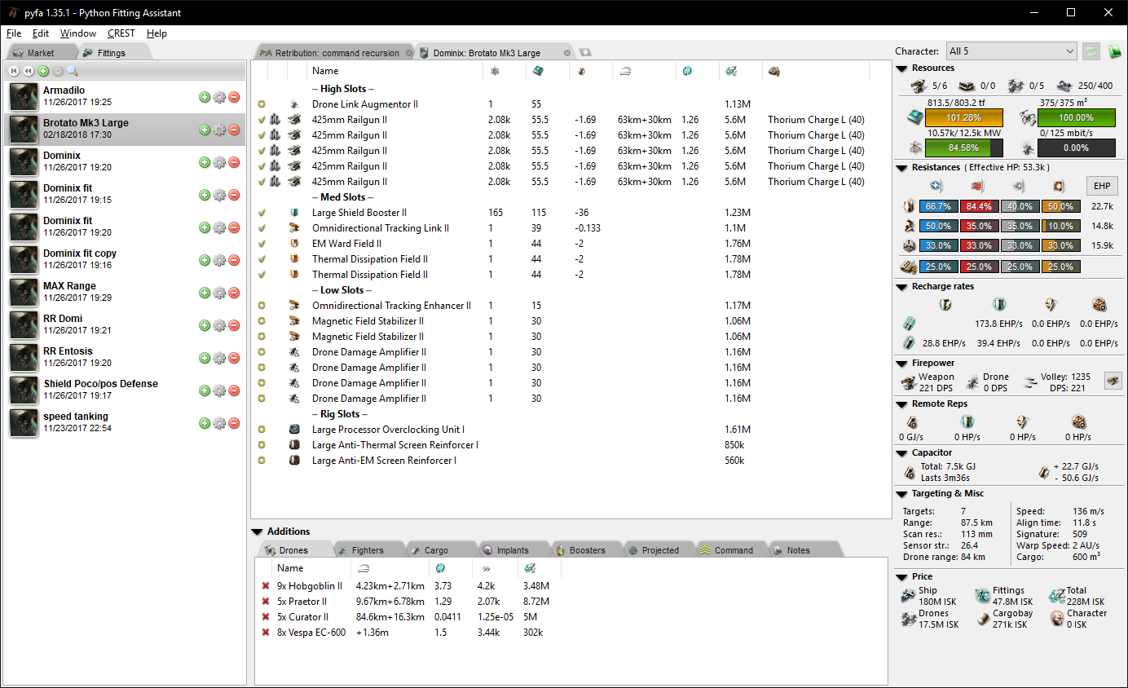The image size is (1128, 688).
Task: Open the Window menu
Action: click(77, 33)
